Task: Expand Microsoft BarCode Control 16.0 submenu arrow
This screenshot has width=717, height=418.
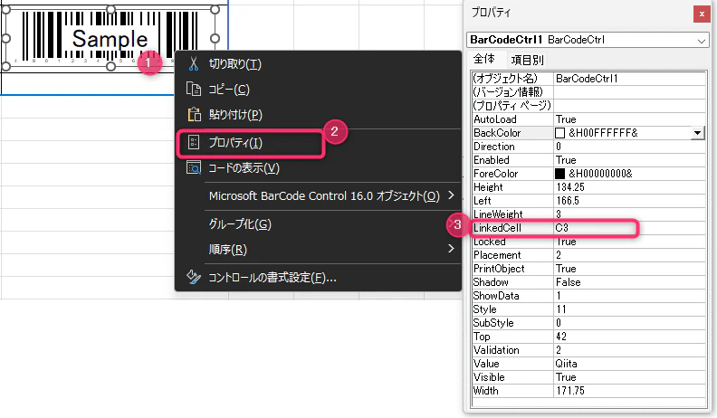Action: [x=452, y=195]
